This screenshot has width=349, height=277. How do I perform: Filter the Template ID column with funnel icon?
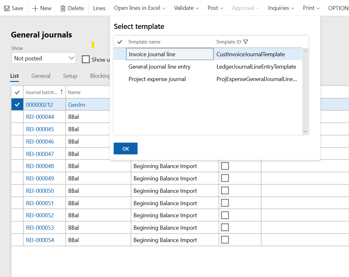(x=246, y=42)
